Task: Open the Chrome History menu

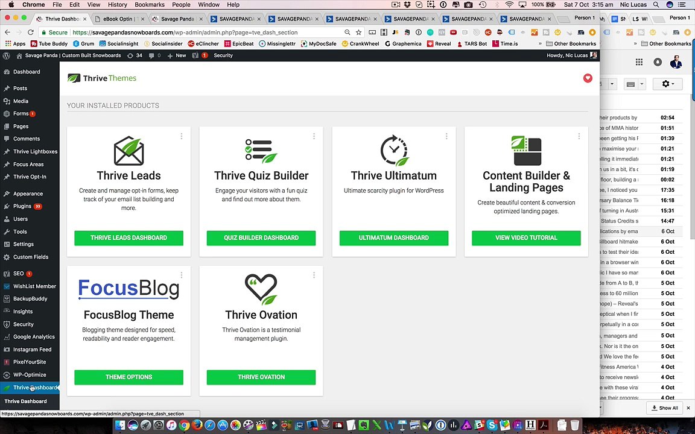Action: (x=118, y=4)
